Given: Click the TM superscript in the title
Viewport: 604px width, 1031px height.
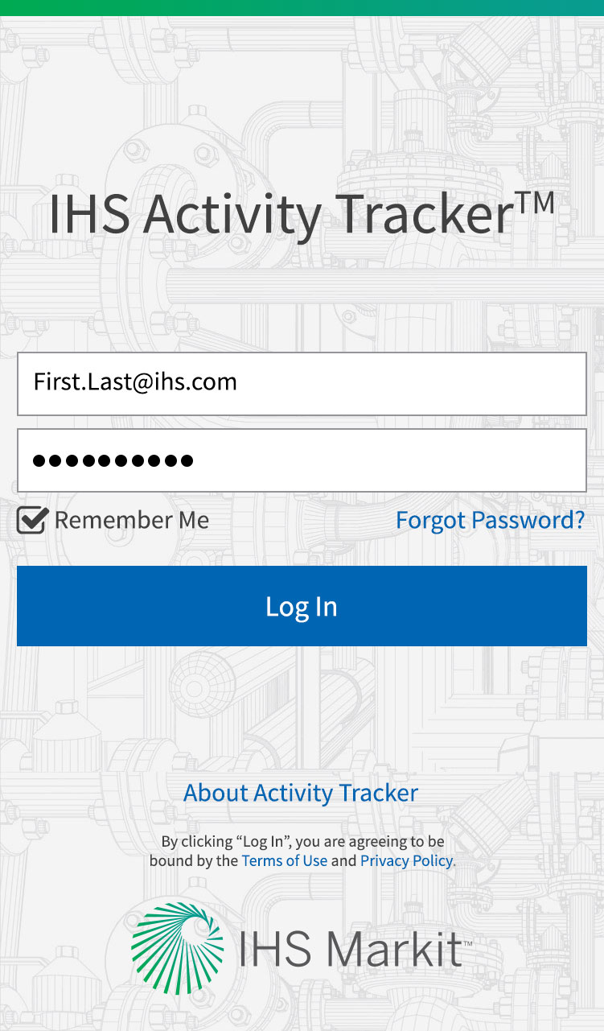Looking at the screenshot, I should [x=535, y=201].
